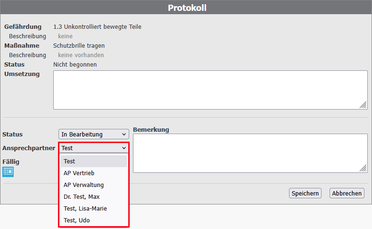Choose AP Vertrieb as Ansprechpartner

click(94, 173)
